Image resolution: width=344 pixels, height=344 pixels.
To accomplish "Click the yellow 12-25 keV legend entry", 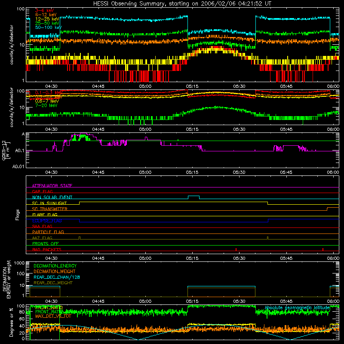I will point(47,19).
